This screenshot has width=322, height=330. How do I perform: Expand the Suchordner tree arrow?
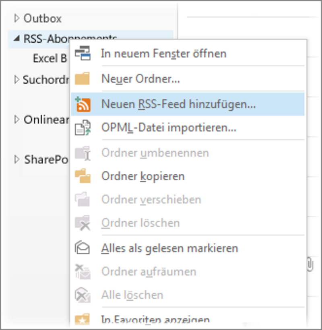tap(17, 80)
